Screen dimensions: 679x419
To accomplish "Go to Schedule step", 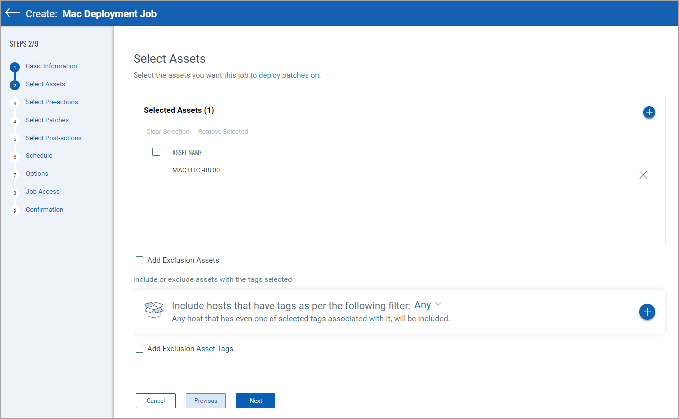I will tap(39, 156).
